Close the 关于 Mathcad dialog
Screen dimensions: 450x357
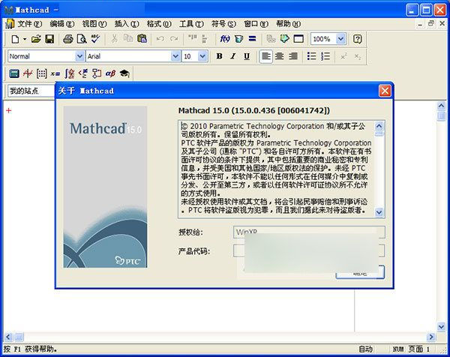coord(385,91)
